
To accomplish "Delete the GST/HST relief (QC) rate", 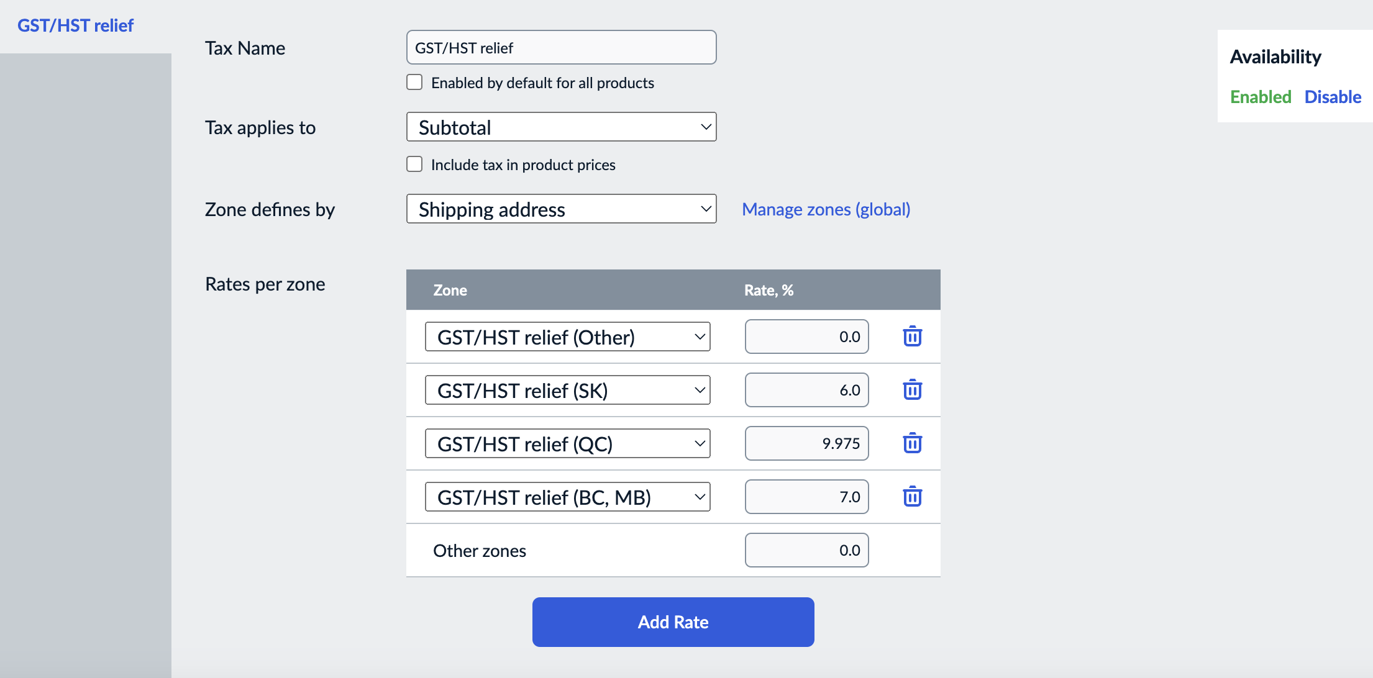I will [912, 443].
